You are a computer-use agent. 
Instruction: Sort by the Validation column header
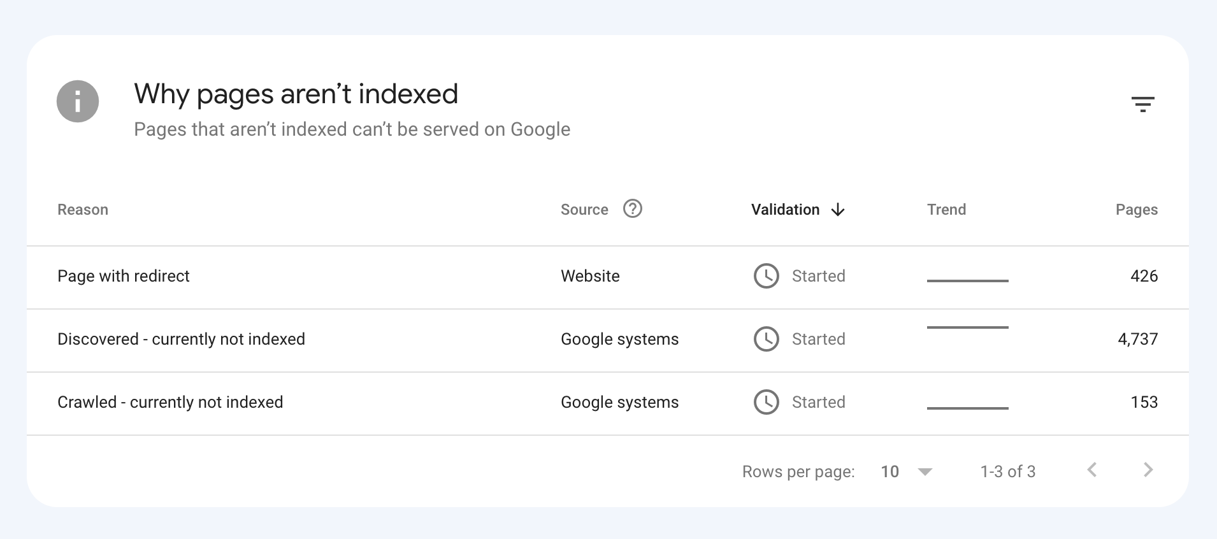point(785,210)
